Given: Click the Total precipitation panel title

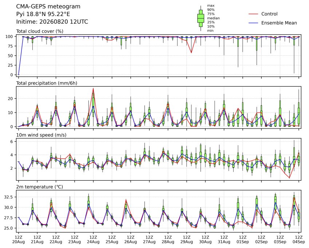Looking at the screenshot, I should [x=47, y=83].
